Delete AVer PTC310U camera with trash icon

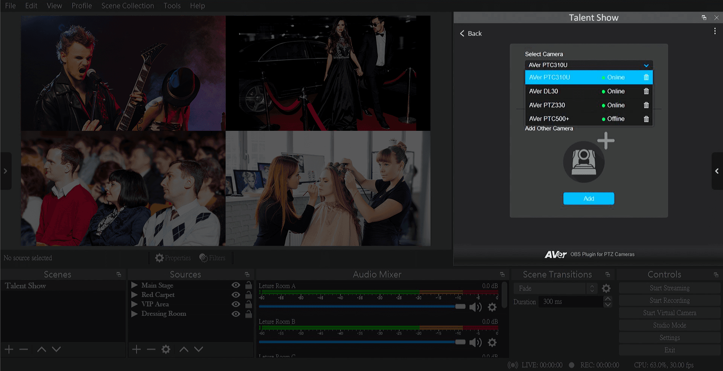pos(646,77)
